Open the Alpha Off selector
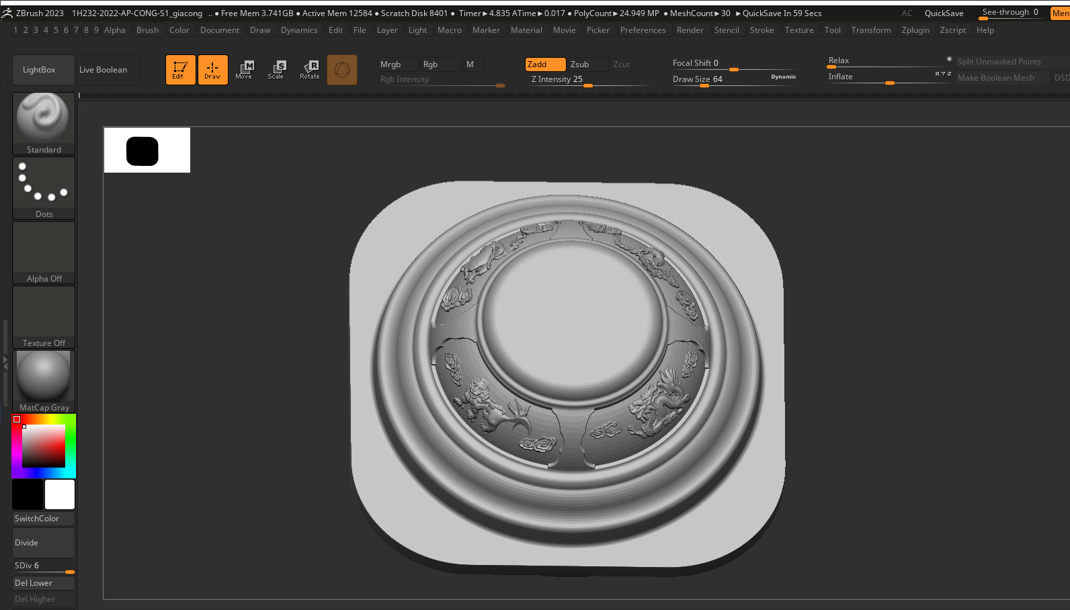Image resolution: width=1070 pixels, height=610 pixels. tap(44, 251)
